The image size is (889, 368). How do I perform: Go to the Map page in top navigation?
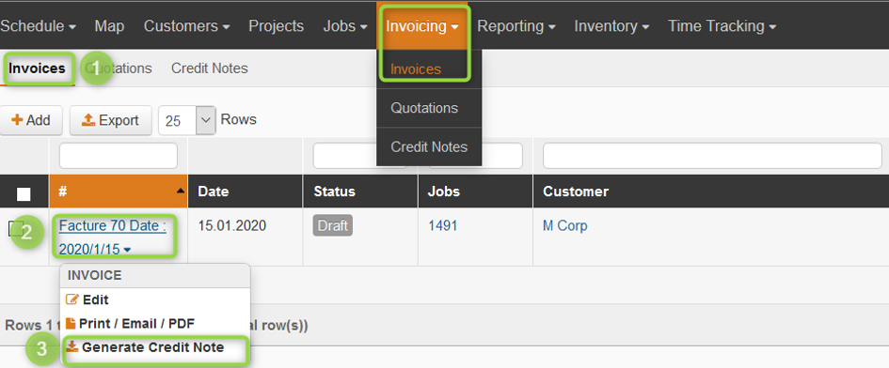tap(109, 26)
